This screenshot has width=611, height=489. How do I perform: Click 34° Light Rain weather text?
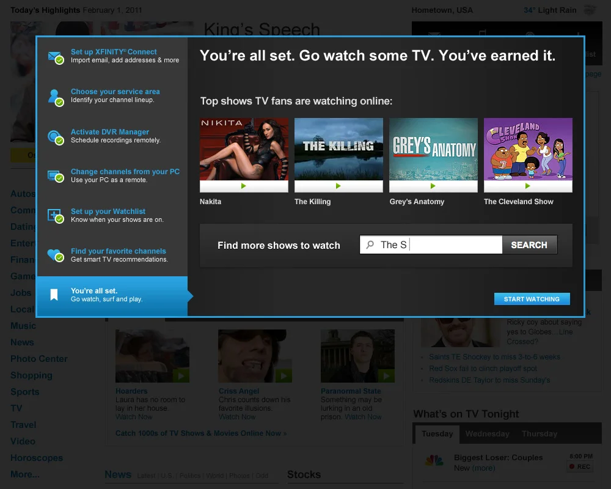coord(550,10)
